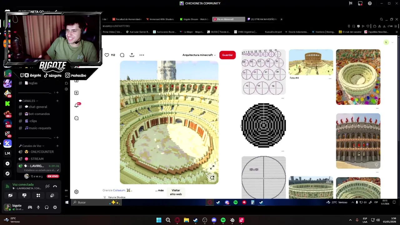Add voice channel with Canales de Voz plus

(x=57, y=146)
